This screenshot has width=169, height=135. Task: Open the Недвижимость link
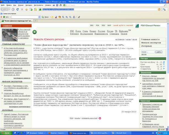pyautogui.click(x=101, y=34)
